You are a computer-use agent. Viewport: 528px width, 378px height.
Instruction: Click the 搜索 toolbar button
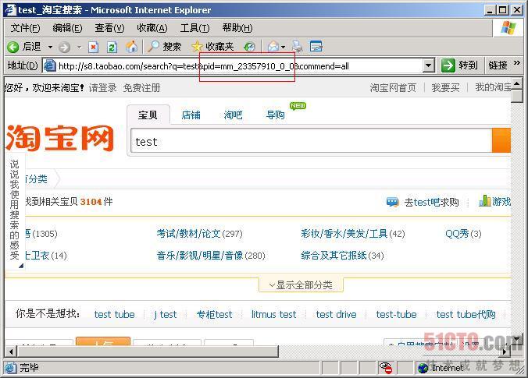point(165,47)
